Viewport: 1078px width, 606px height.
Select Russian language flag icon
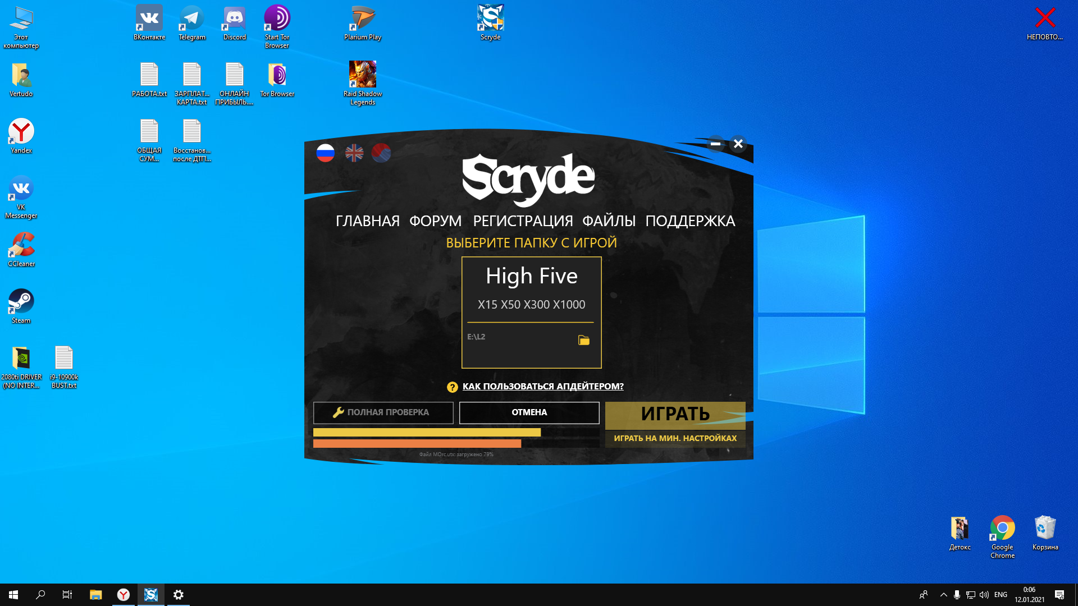pyautogui.click(x=325, y=153)
